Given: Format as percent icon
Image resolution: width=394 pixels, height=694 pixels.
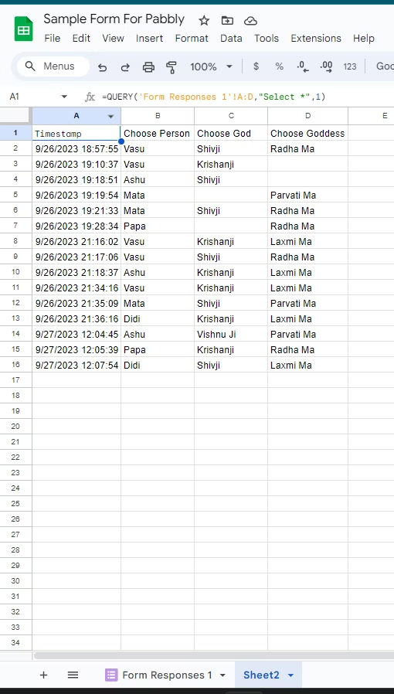Looking at the screenshot, I should 279,66.
